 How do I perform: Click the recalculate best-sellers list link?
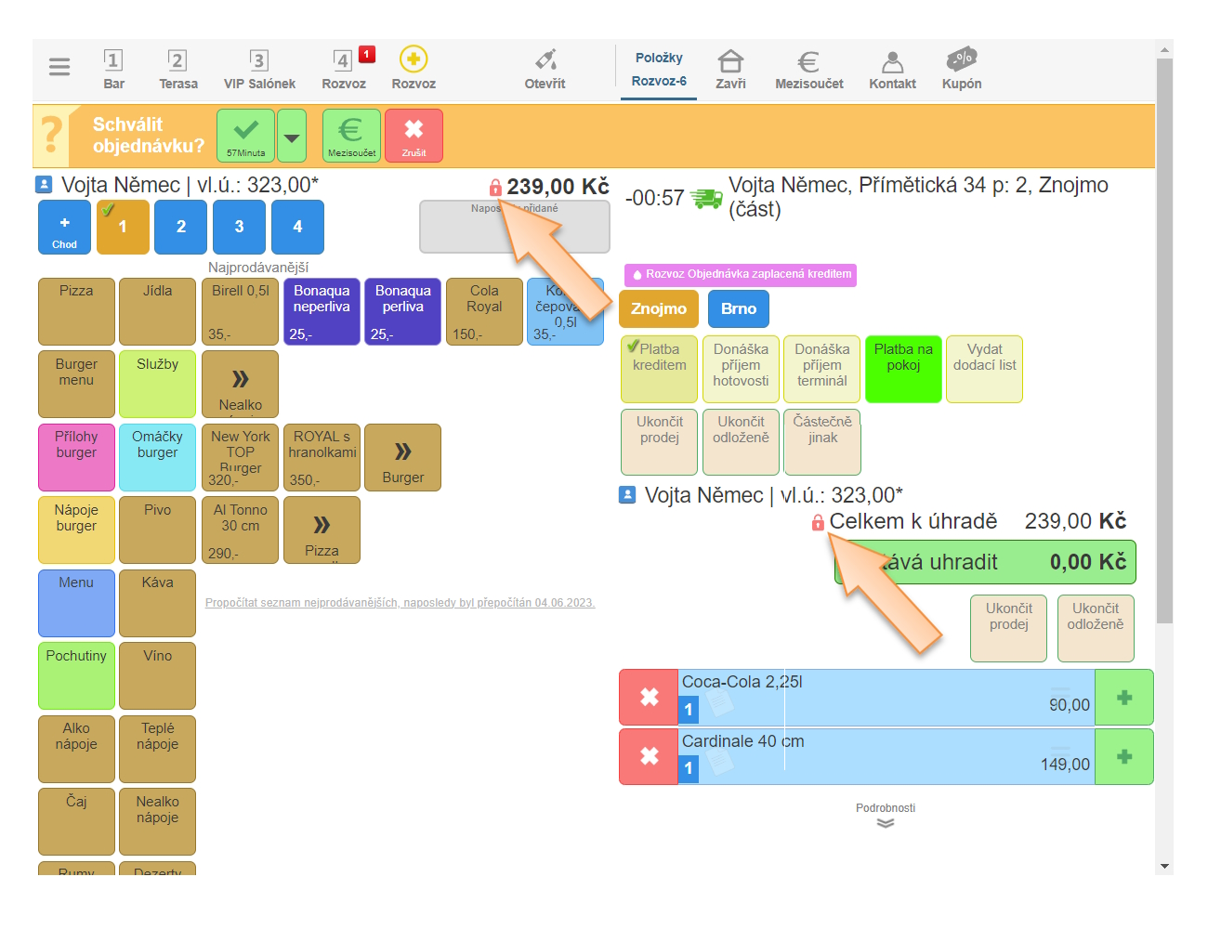pos(400,603)
